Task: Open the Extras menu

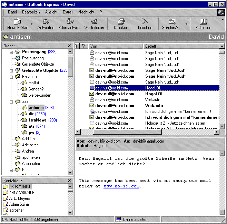Action: coord(68,12)
